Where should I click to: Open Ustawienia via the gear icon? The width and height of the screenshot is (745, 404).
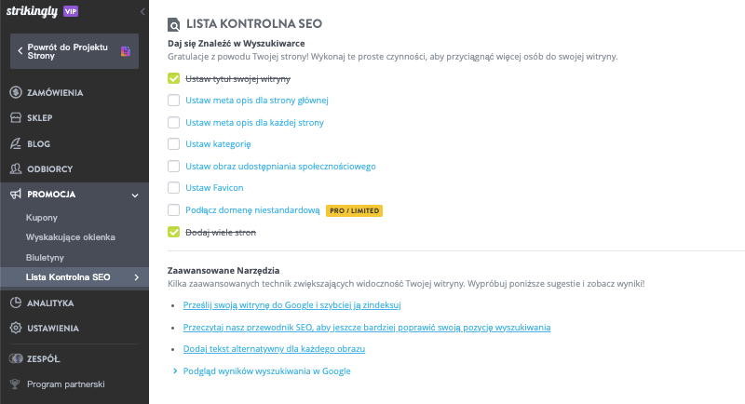(x=16, y=328)
